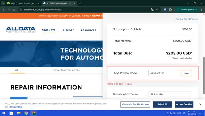205x116 pixels.
Task: Click 'Taxes Not Included' note
Action: coord(182,58)
